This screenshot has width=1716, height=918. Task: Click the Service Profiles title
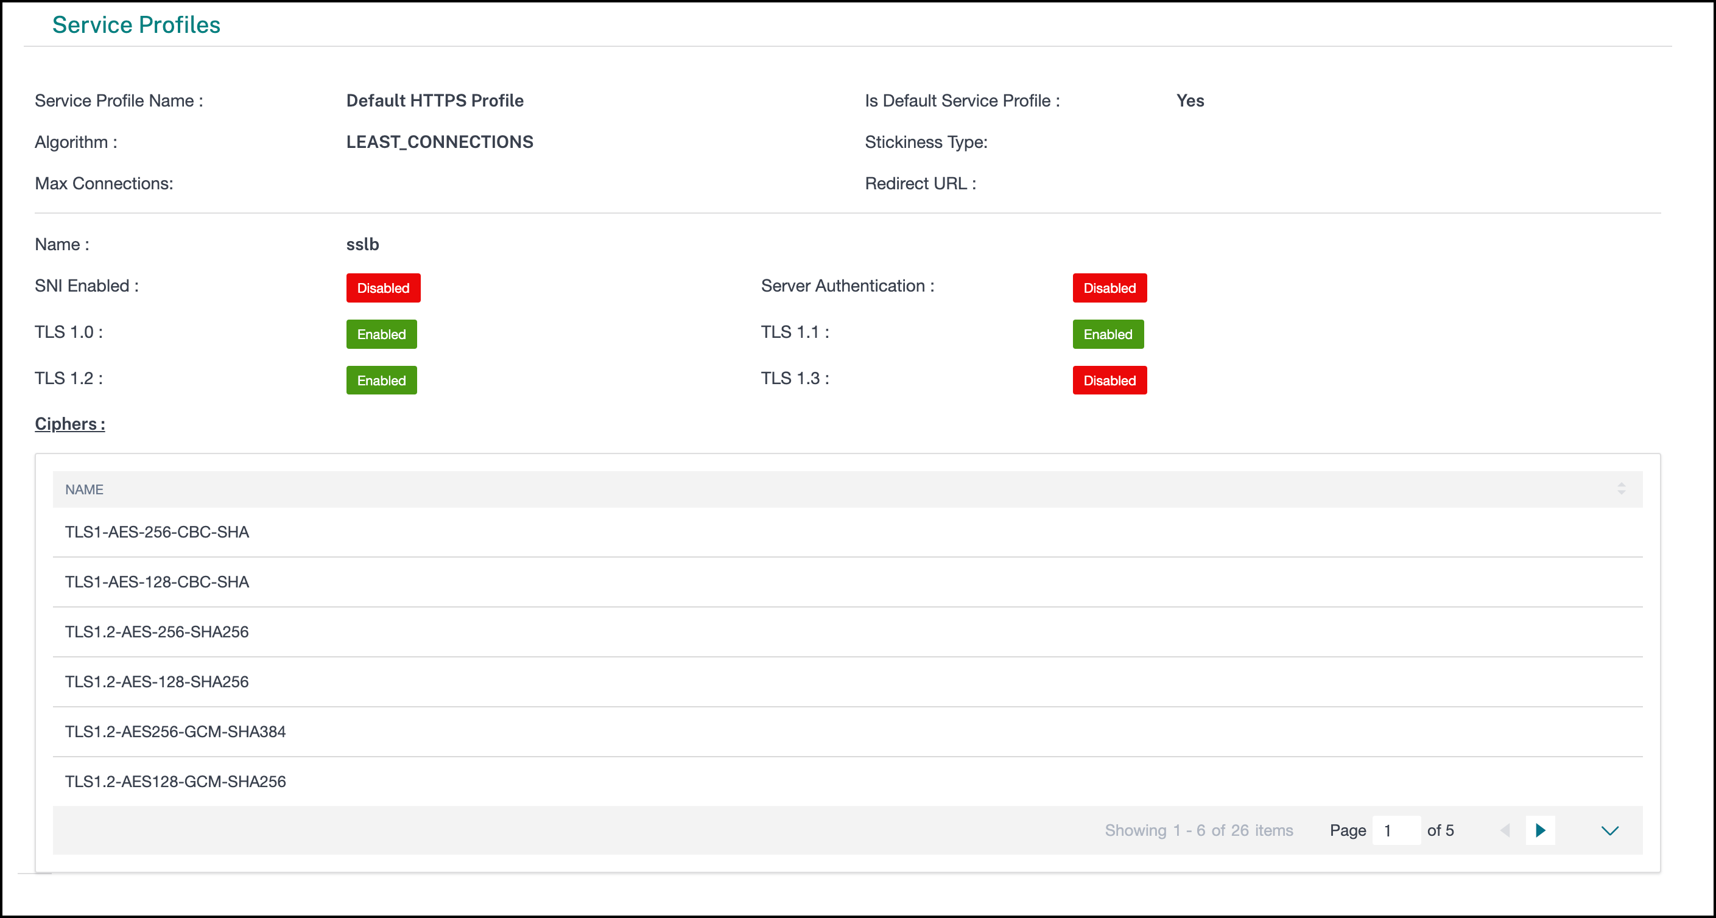tap(136, 24)
